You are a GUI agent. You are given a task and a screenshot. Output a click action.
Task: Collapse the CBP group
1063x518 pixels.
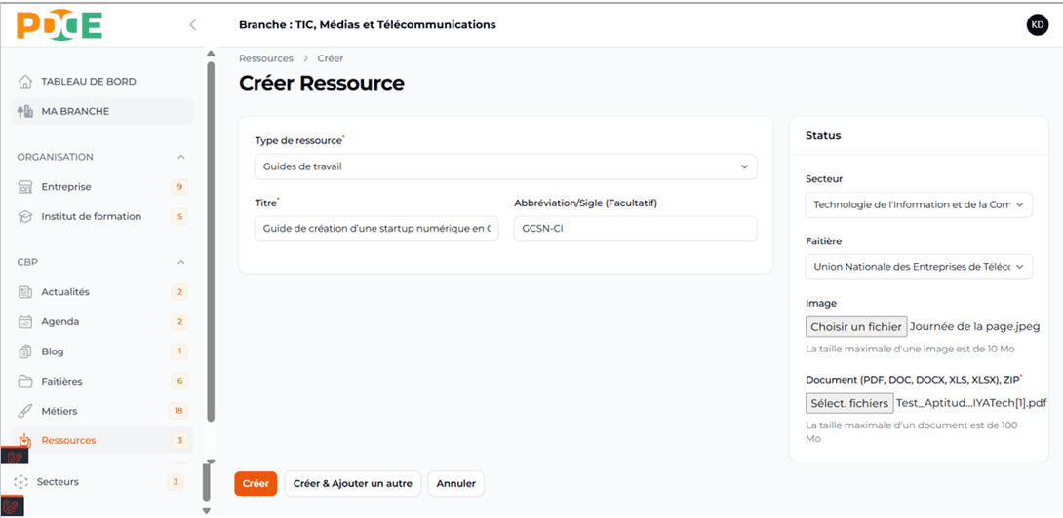[181, 262]
